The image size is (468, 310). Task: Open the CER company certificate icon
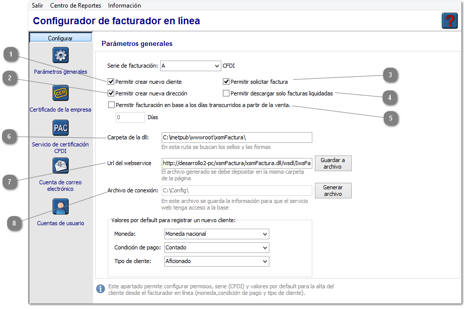(x=61, y=93)
